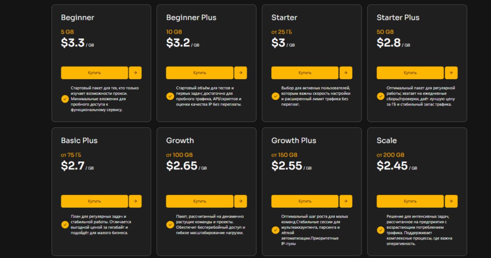Click the arrow icon in Growth card
This screenshot has width=491, height=258.
[x=241, y=201]
